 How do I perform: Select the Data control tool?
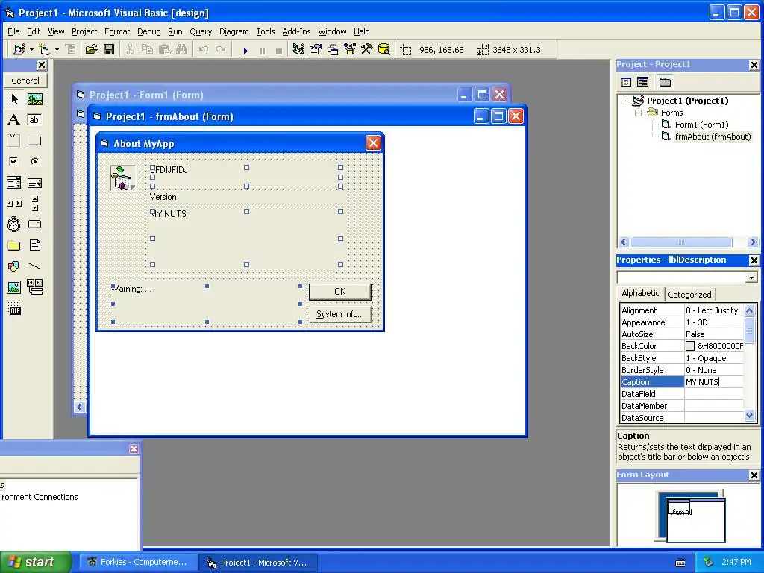pos(34,287)
